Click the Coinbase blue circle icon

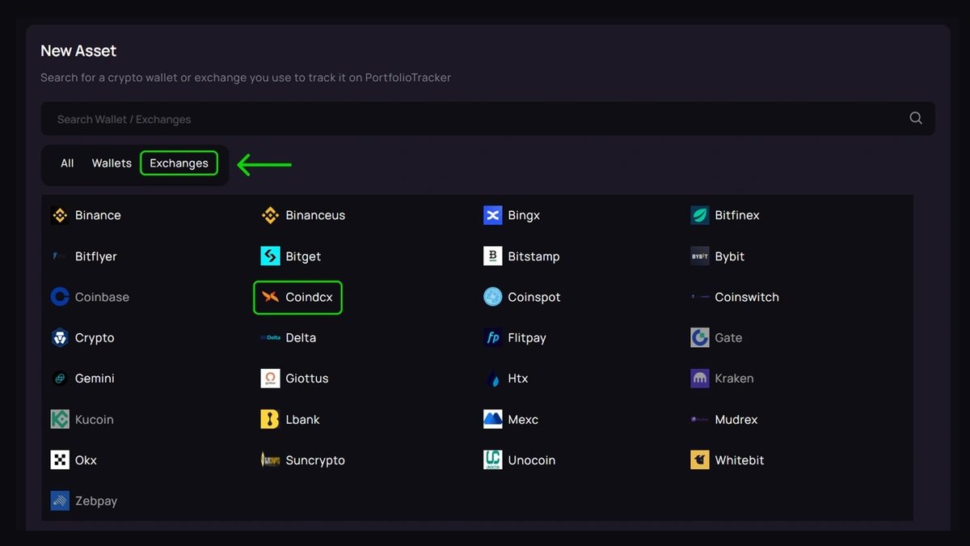click(x=60, y=297)
